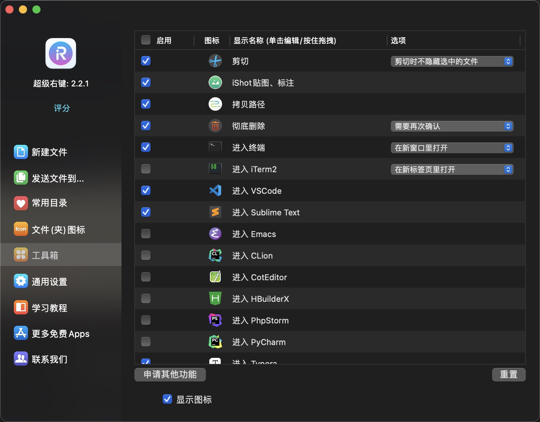Click the 工具箱 sidebar icon

(21, 255)
